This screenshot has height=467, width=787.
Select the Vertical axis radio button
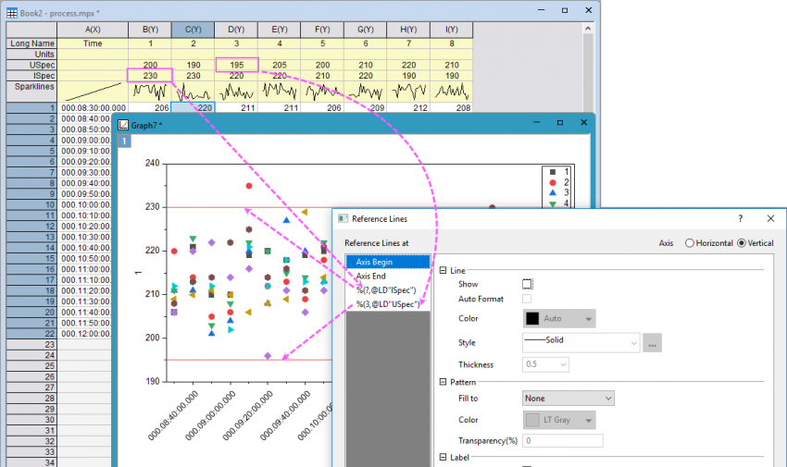coord(742,243)
